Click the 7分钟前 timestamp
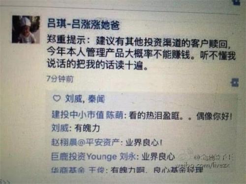 coord(60,79)
